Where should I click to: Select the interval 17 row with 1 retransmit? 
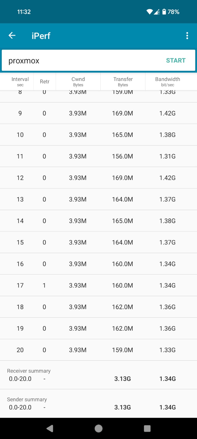pos(99,285)
